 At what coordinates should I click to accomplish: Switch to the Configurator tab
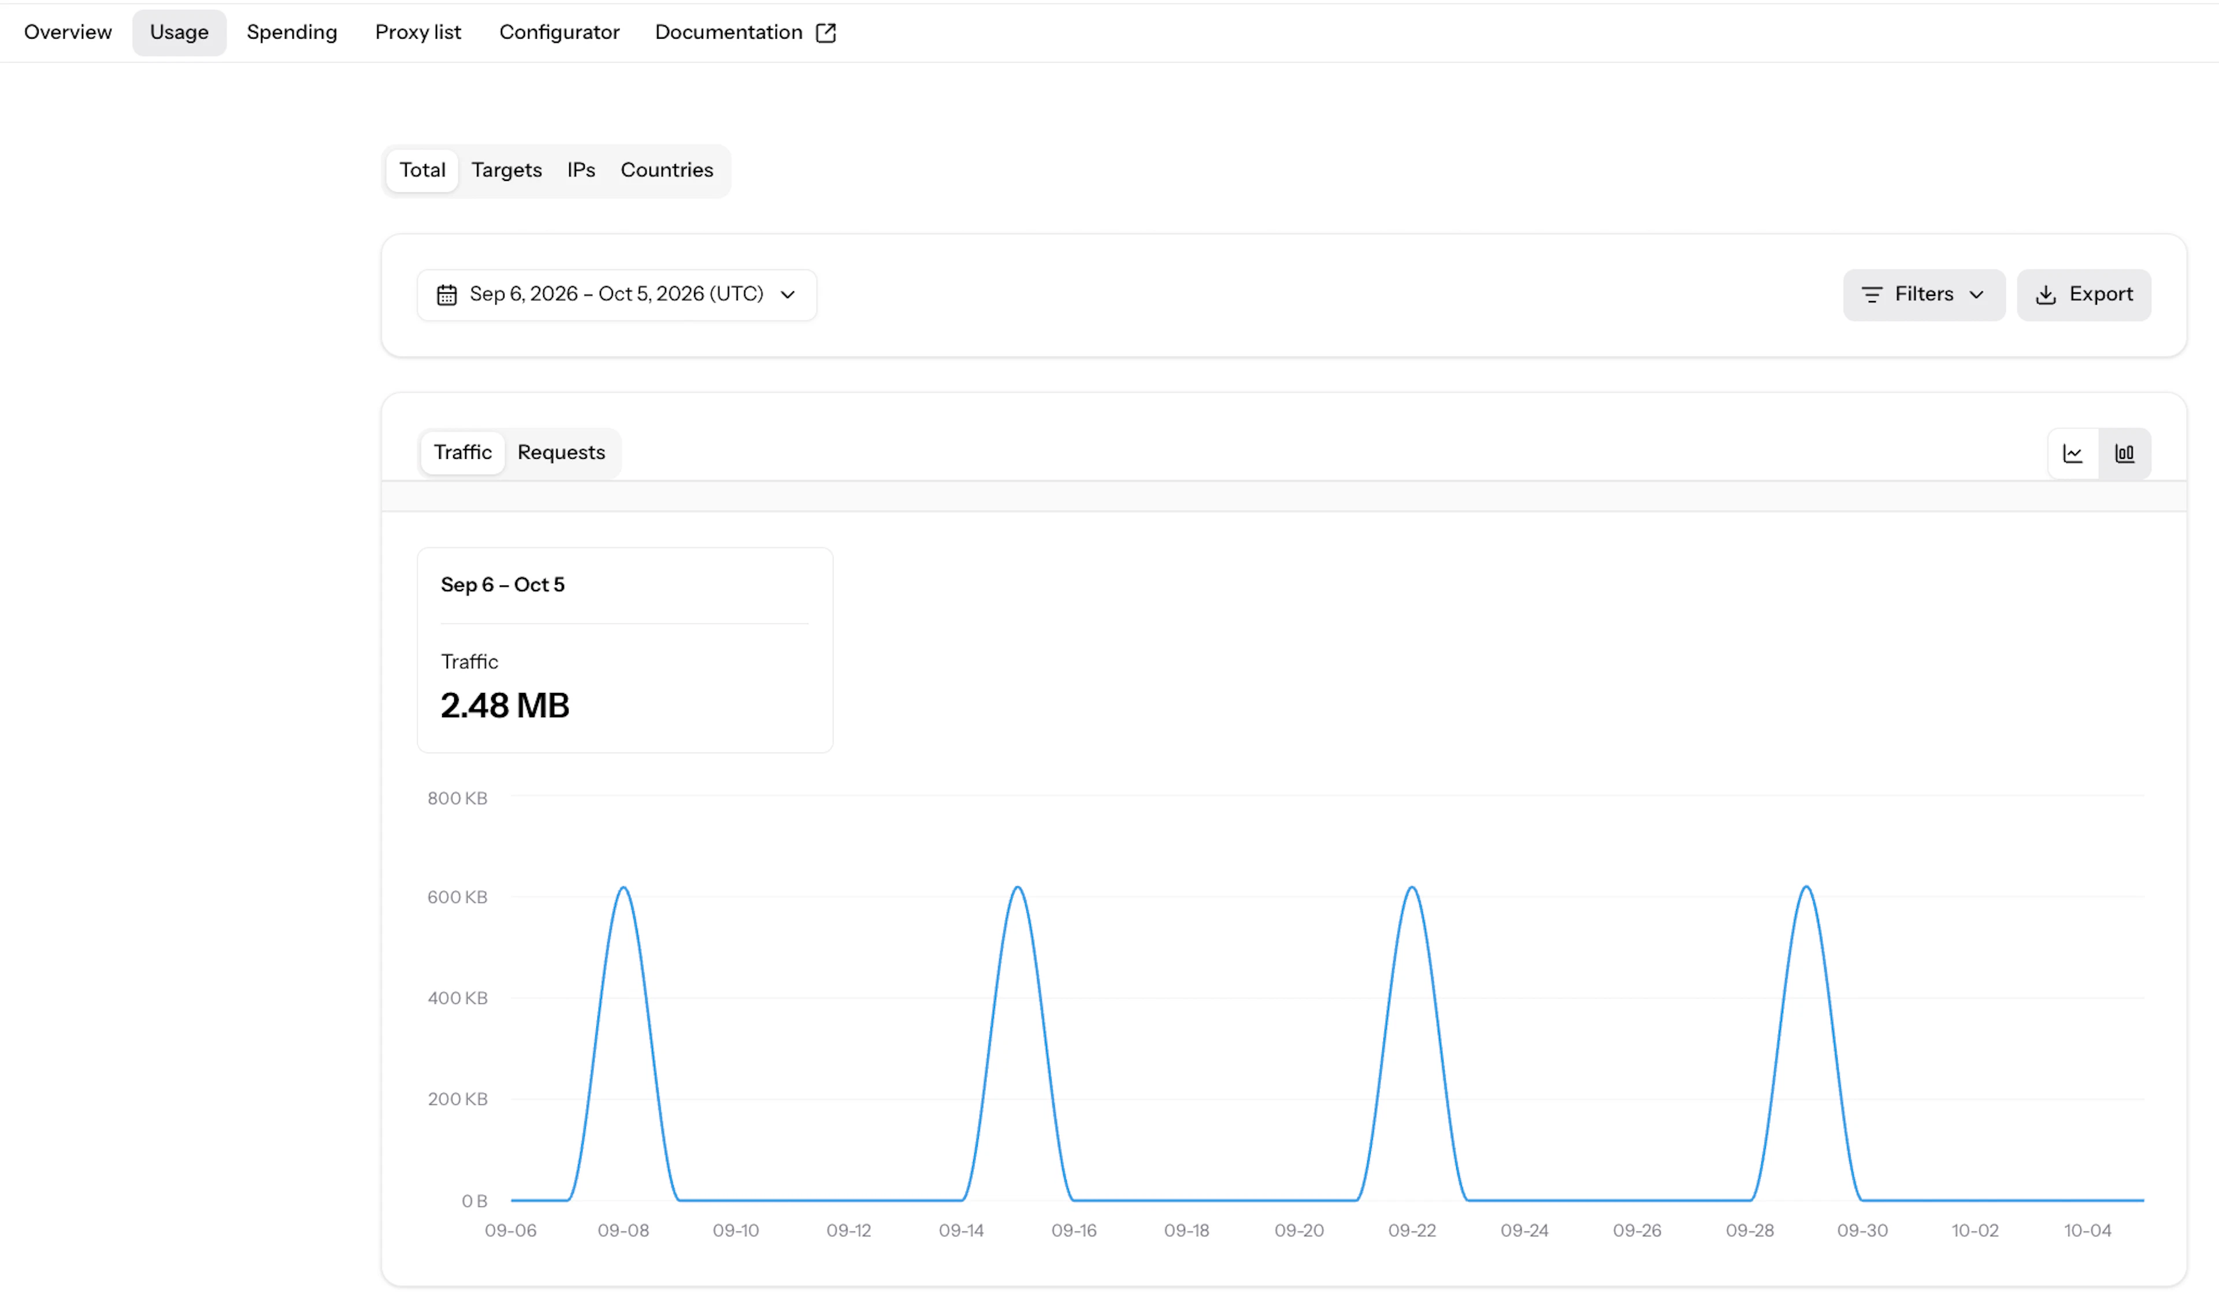559,32
